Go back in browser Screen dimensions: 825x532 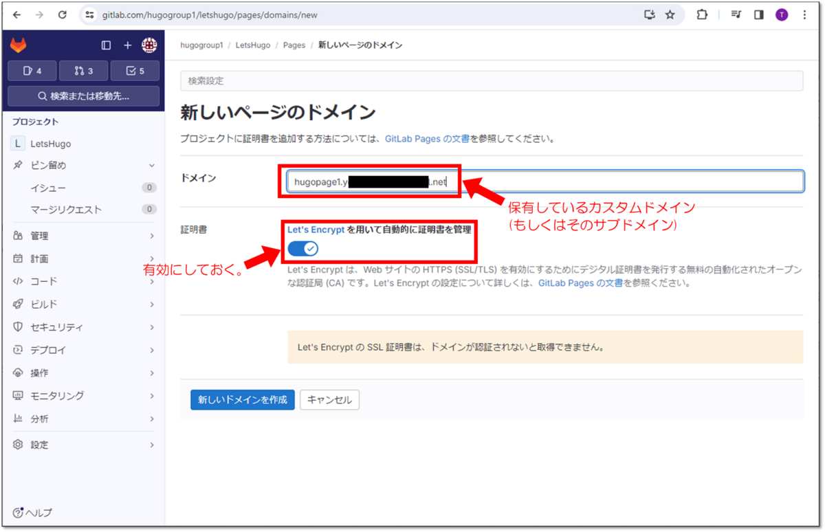[x=17, y=14]
